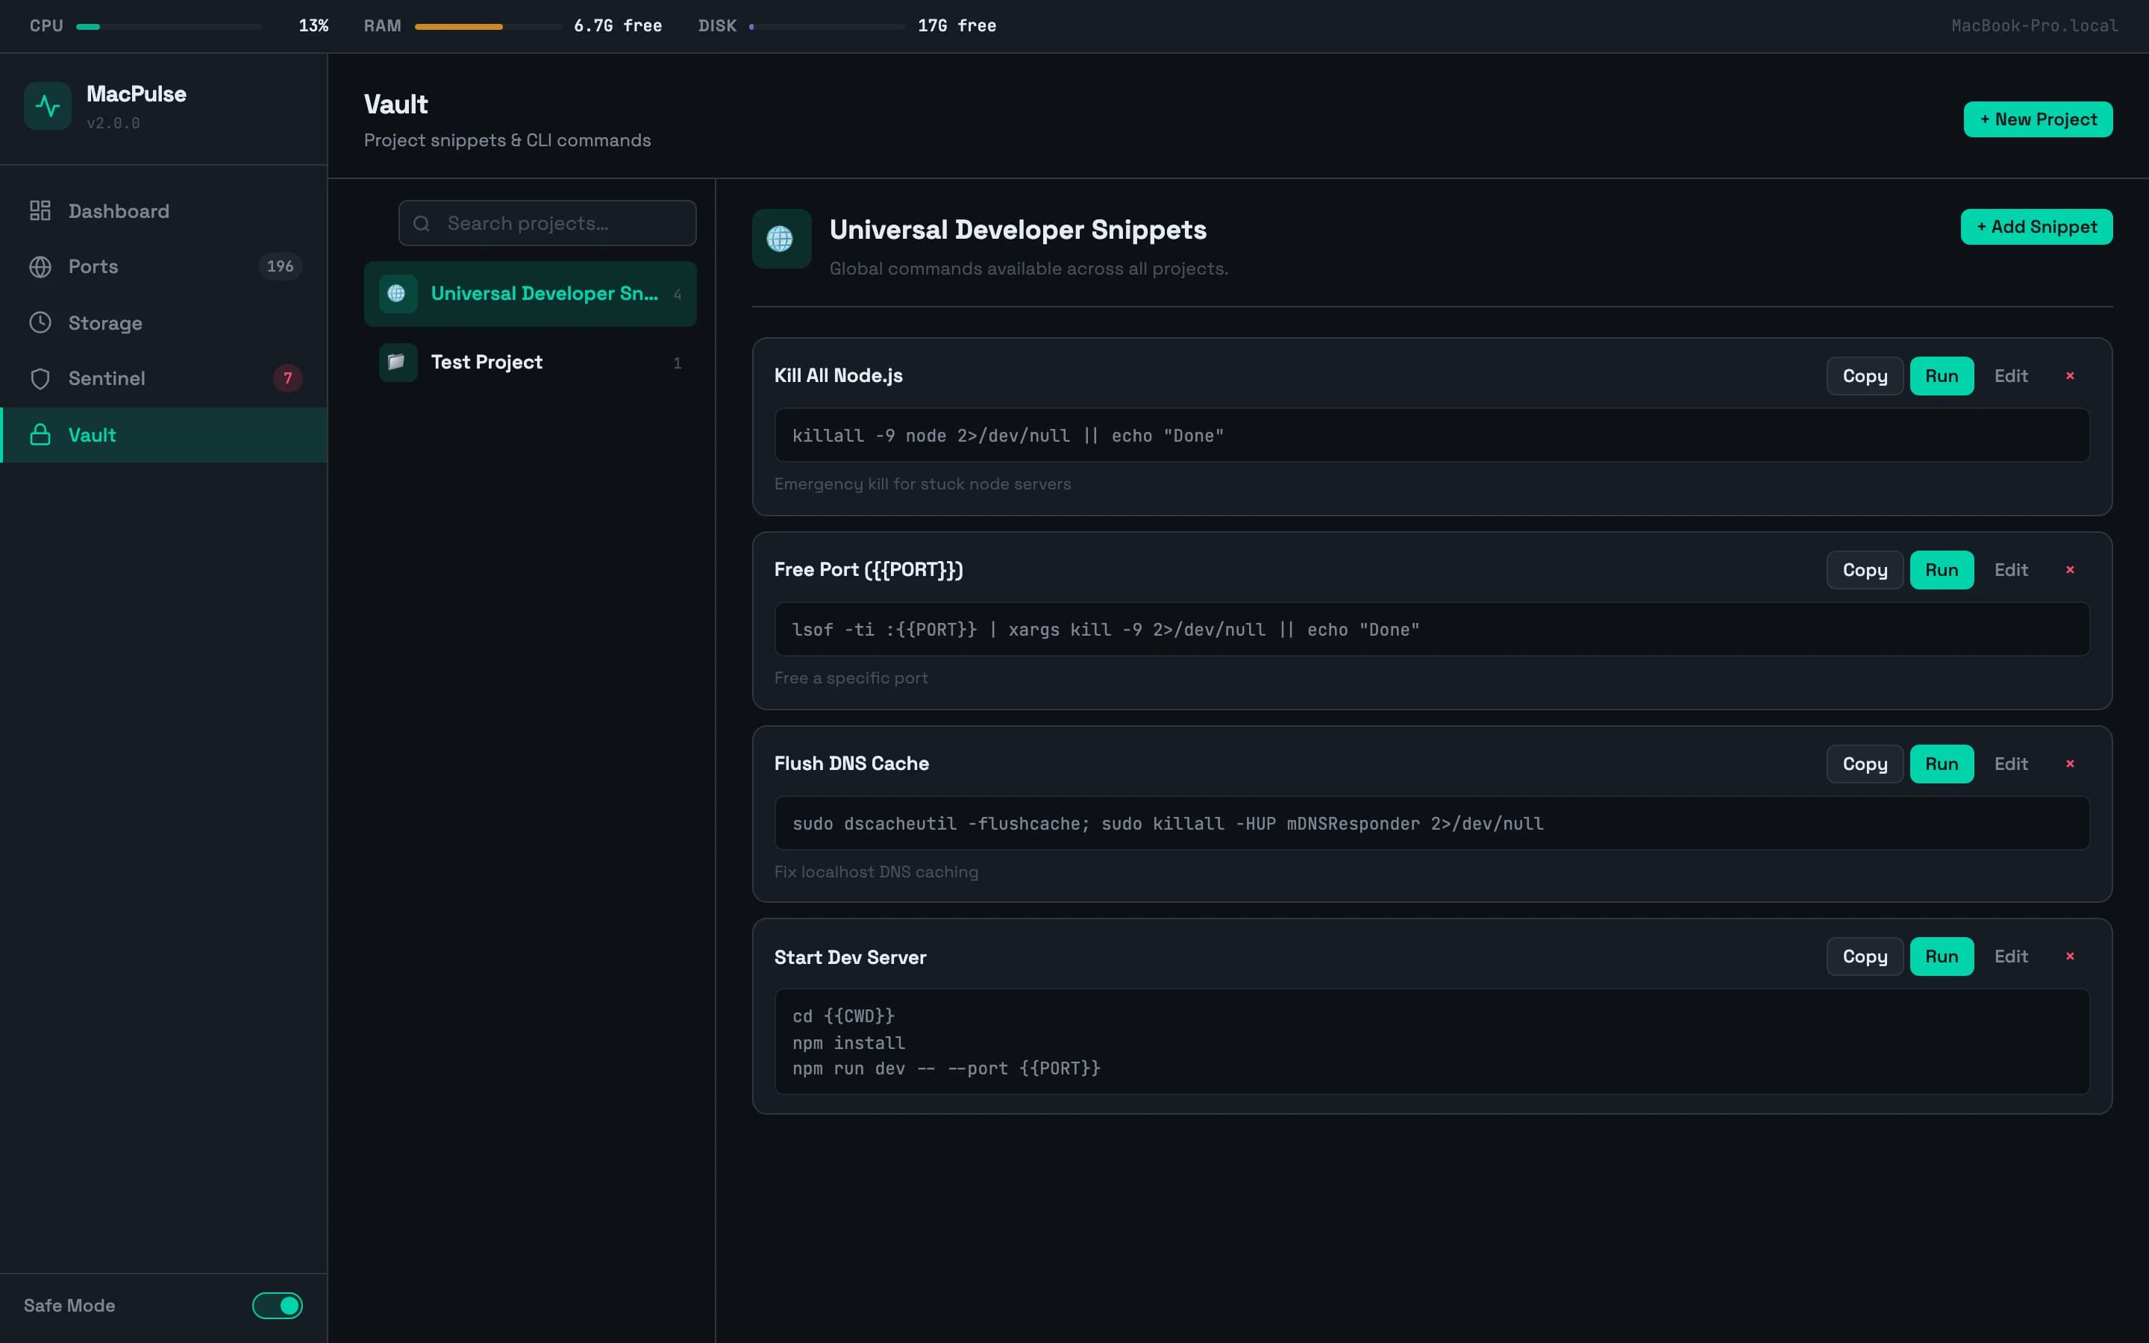Select Universal Developer Snippets project in list
This screenshot has height=1343, width=2149.
click(530, 293)
